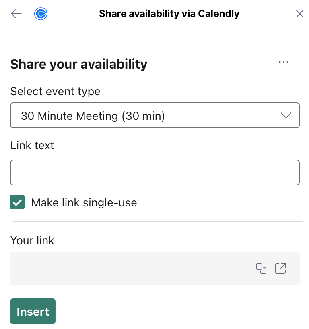309x329 pixels.
Task: Click the "Select event type" label
Action: click(55, 92)
